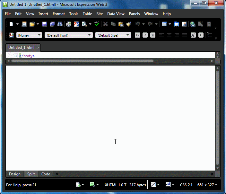Insert a picture from file icon
This screenshot has height=194, width=226.
click(184, 24)
